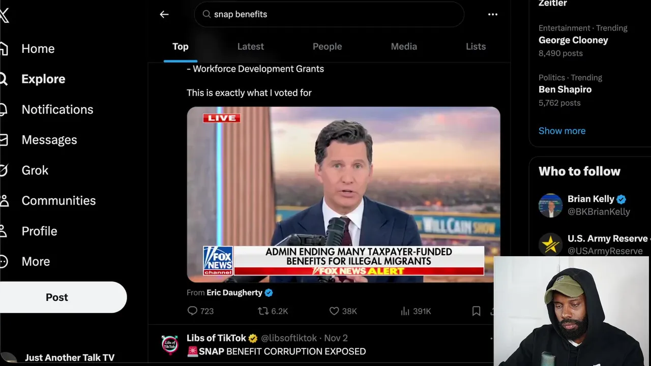Open the Home menu label

[x=38, y=49]
